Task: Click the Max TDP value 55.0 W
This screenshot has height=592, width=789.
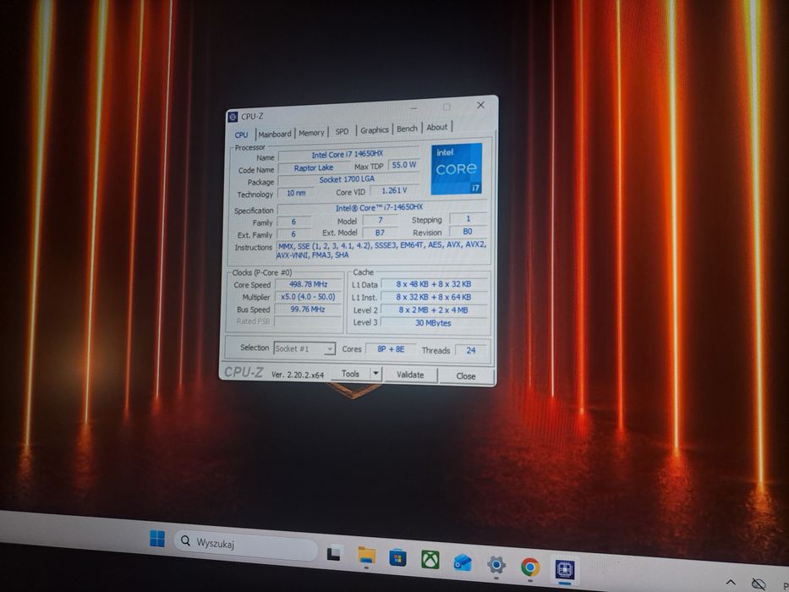Action: click(x=404, y=165)
